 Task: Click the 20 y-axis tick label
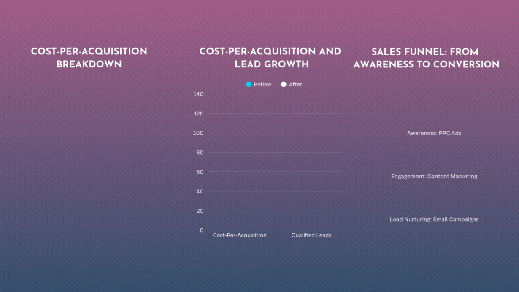(x=200, y=211)
